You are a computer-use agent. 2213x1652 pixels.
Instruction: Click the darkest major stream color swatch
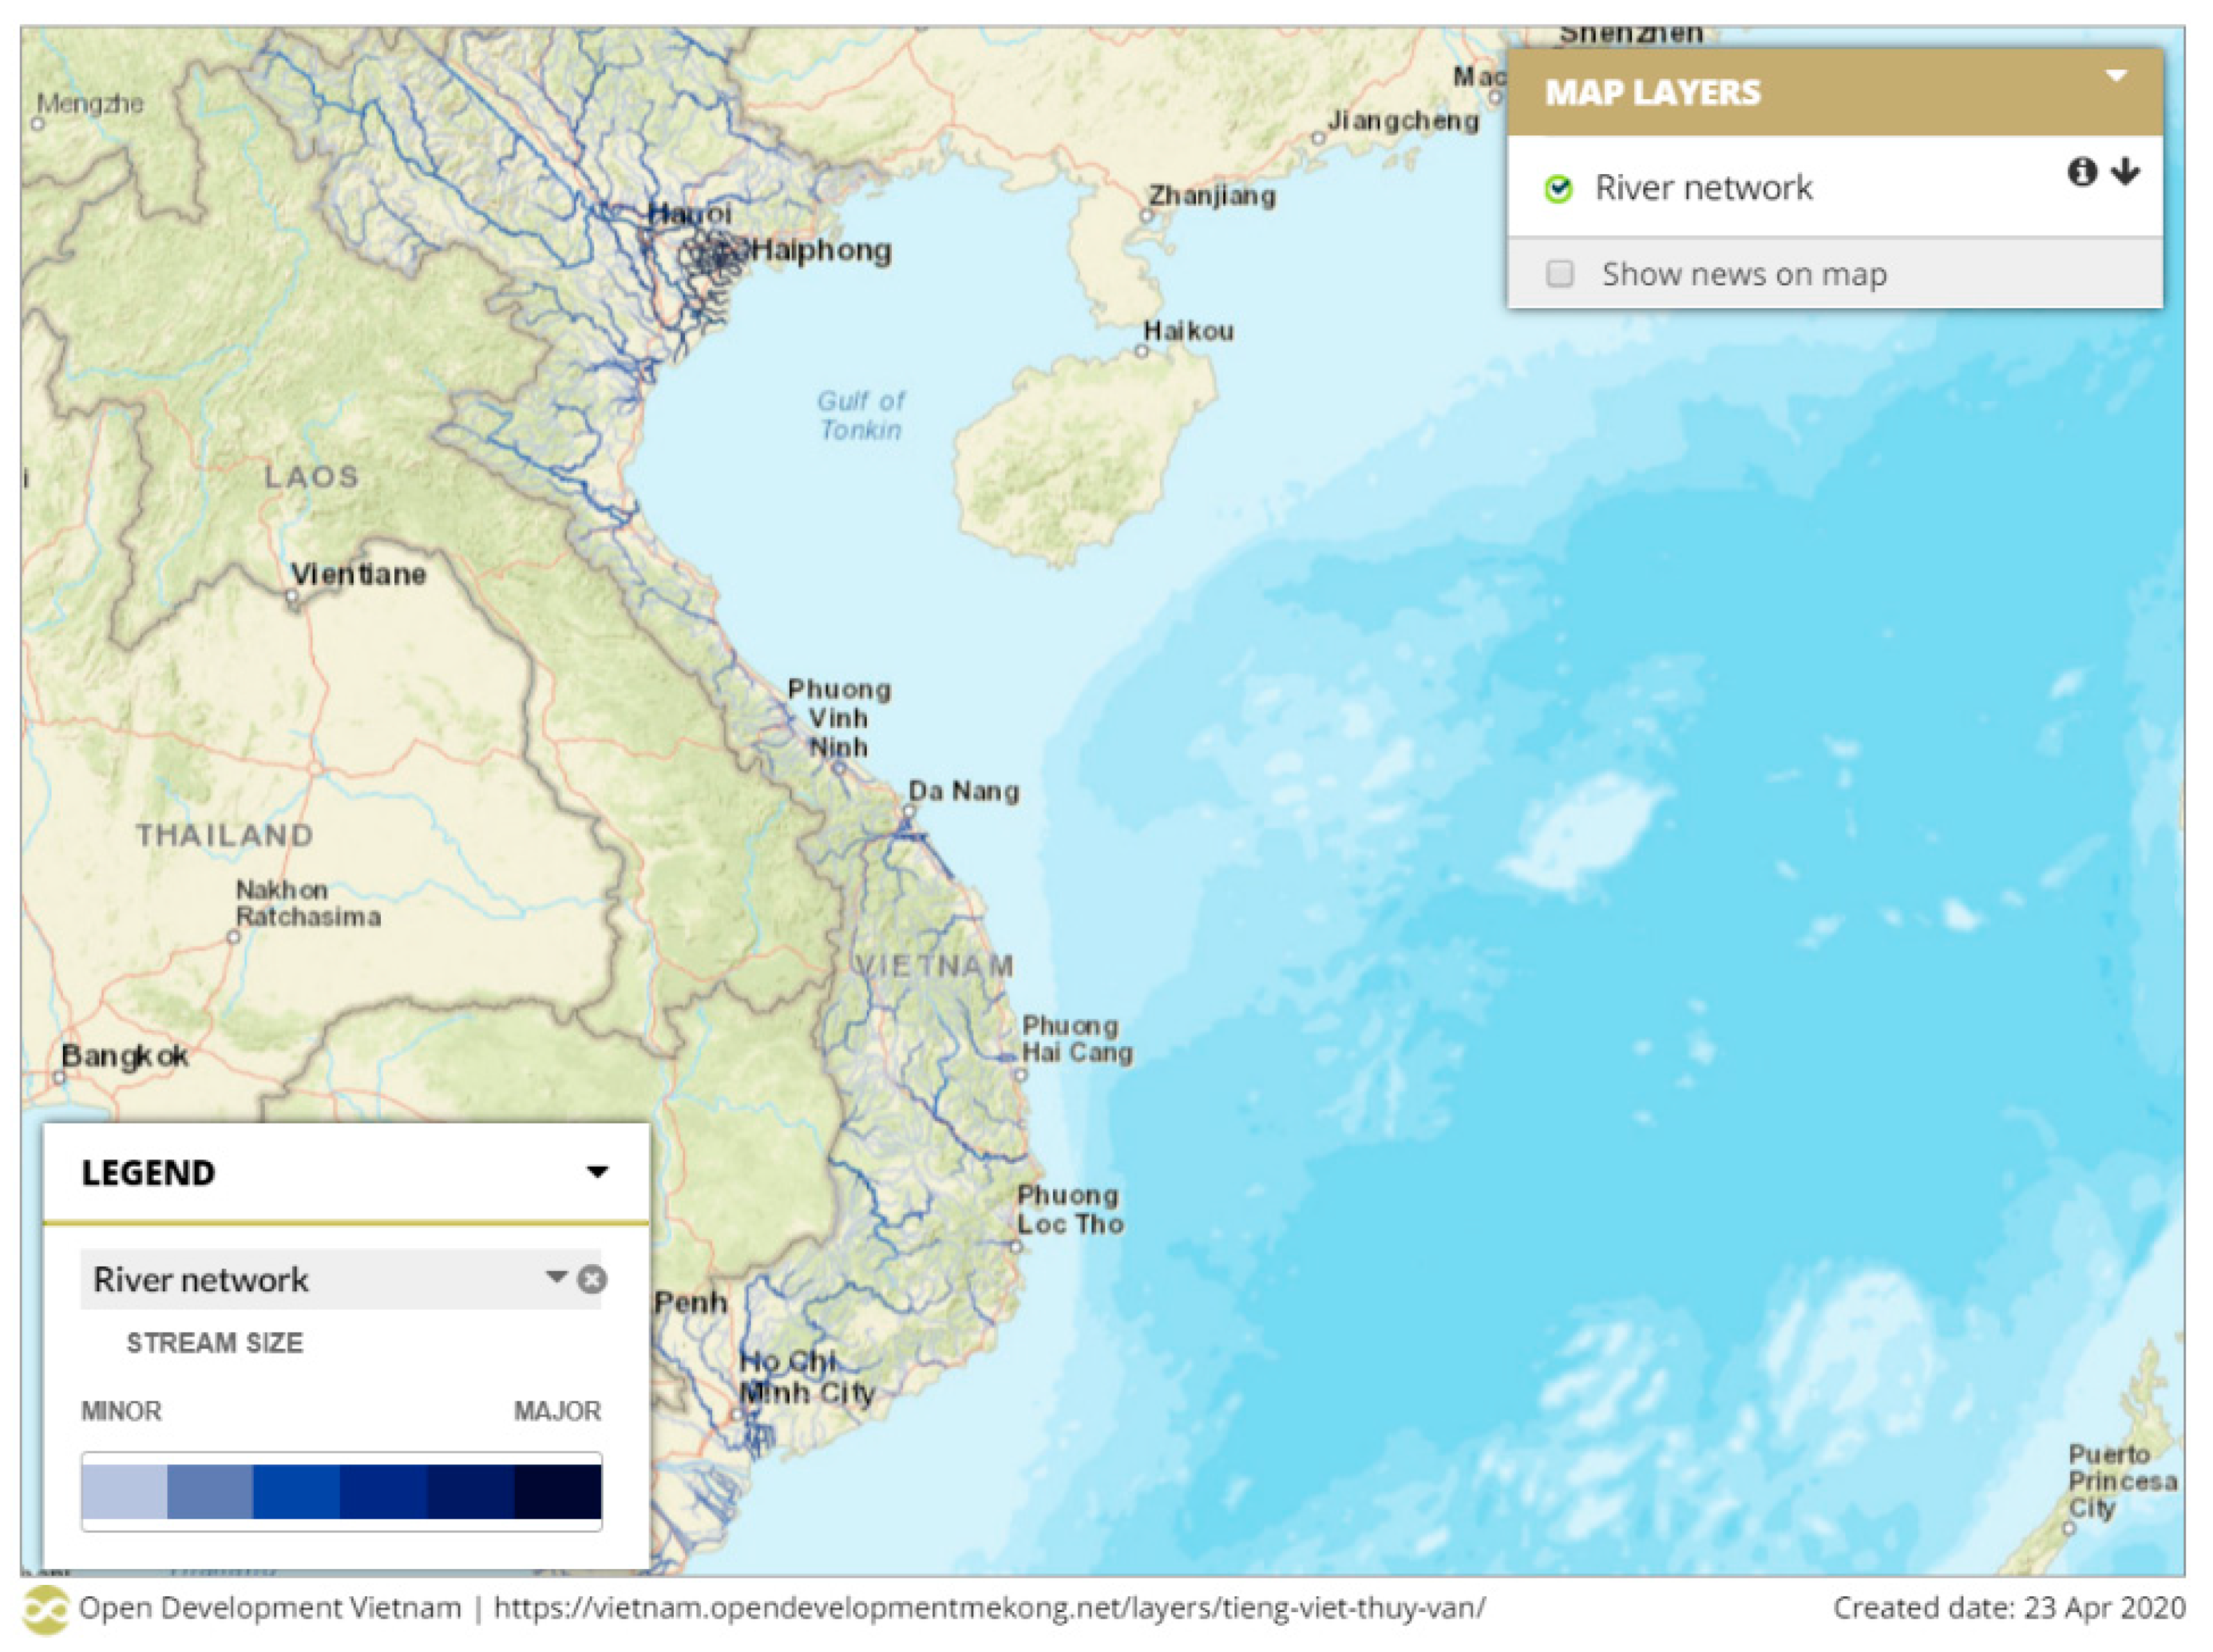[558, 1491]
